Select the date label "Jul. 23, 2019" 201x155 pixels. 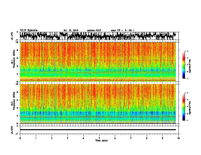(x=71, y=30)
